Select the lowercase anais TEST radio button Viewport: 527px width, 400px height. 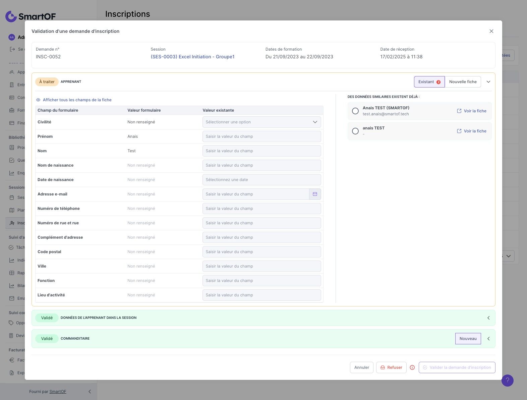point(355,131)
